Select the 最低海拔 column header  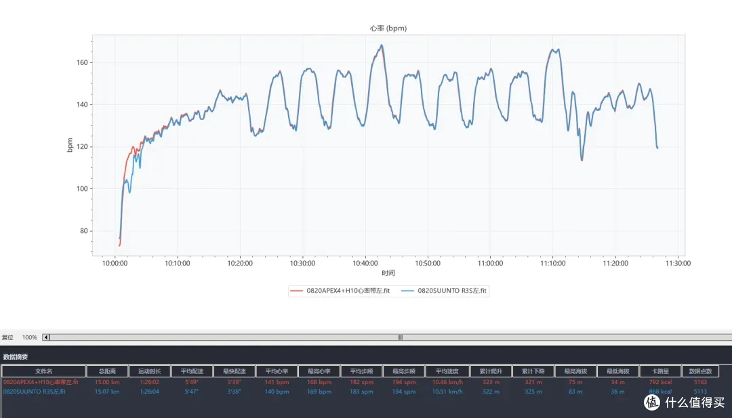click(x=618, y=371)
